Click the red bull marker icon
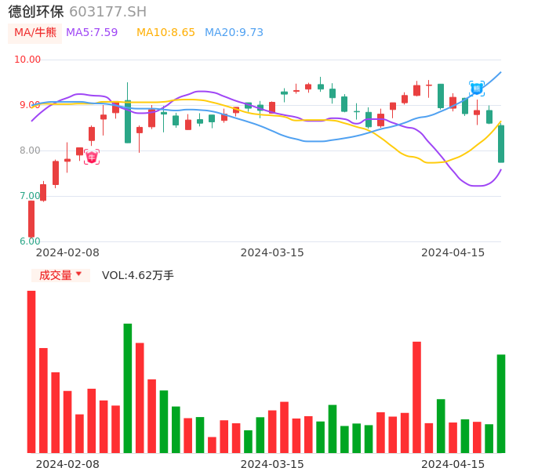 click(x=92, y=157)
